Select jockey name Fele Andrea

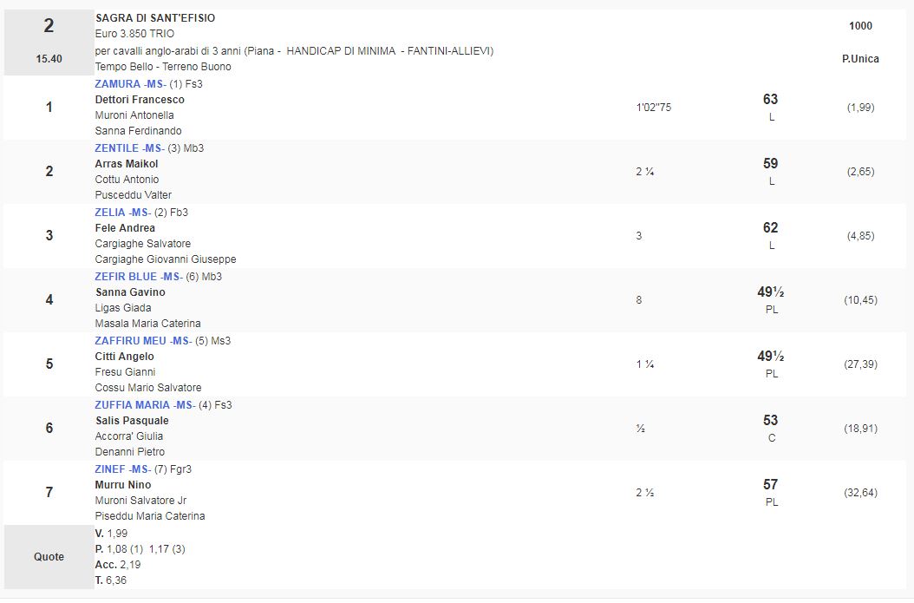(x=125, y=228)
